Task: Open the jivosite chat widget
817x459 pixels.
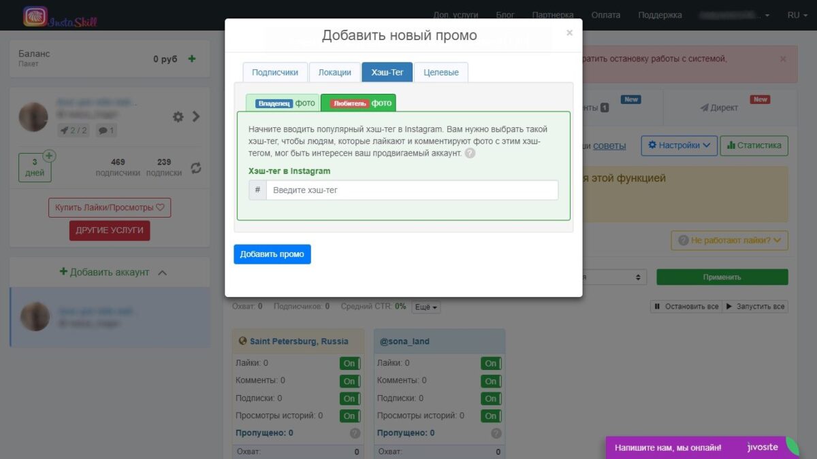Action: [x=702, y=447]
